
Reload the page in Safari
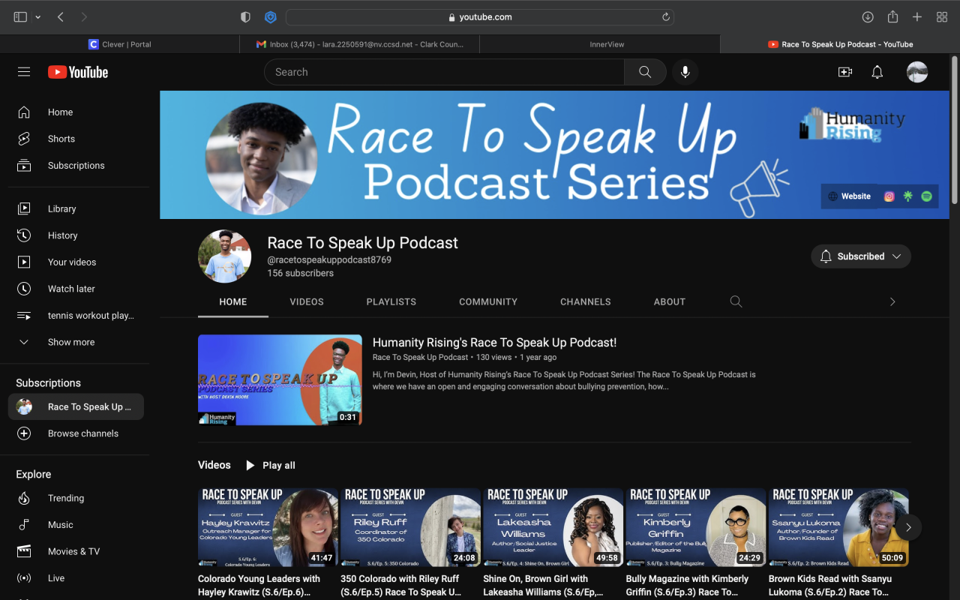click(x=665, y=17)
